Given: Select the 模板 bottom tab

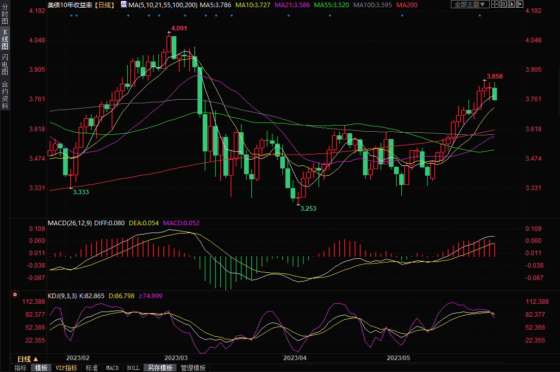Looking at the screenshot, I should pyautogui.click(x=41, y=368).
